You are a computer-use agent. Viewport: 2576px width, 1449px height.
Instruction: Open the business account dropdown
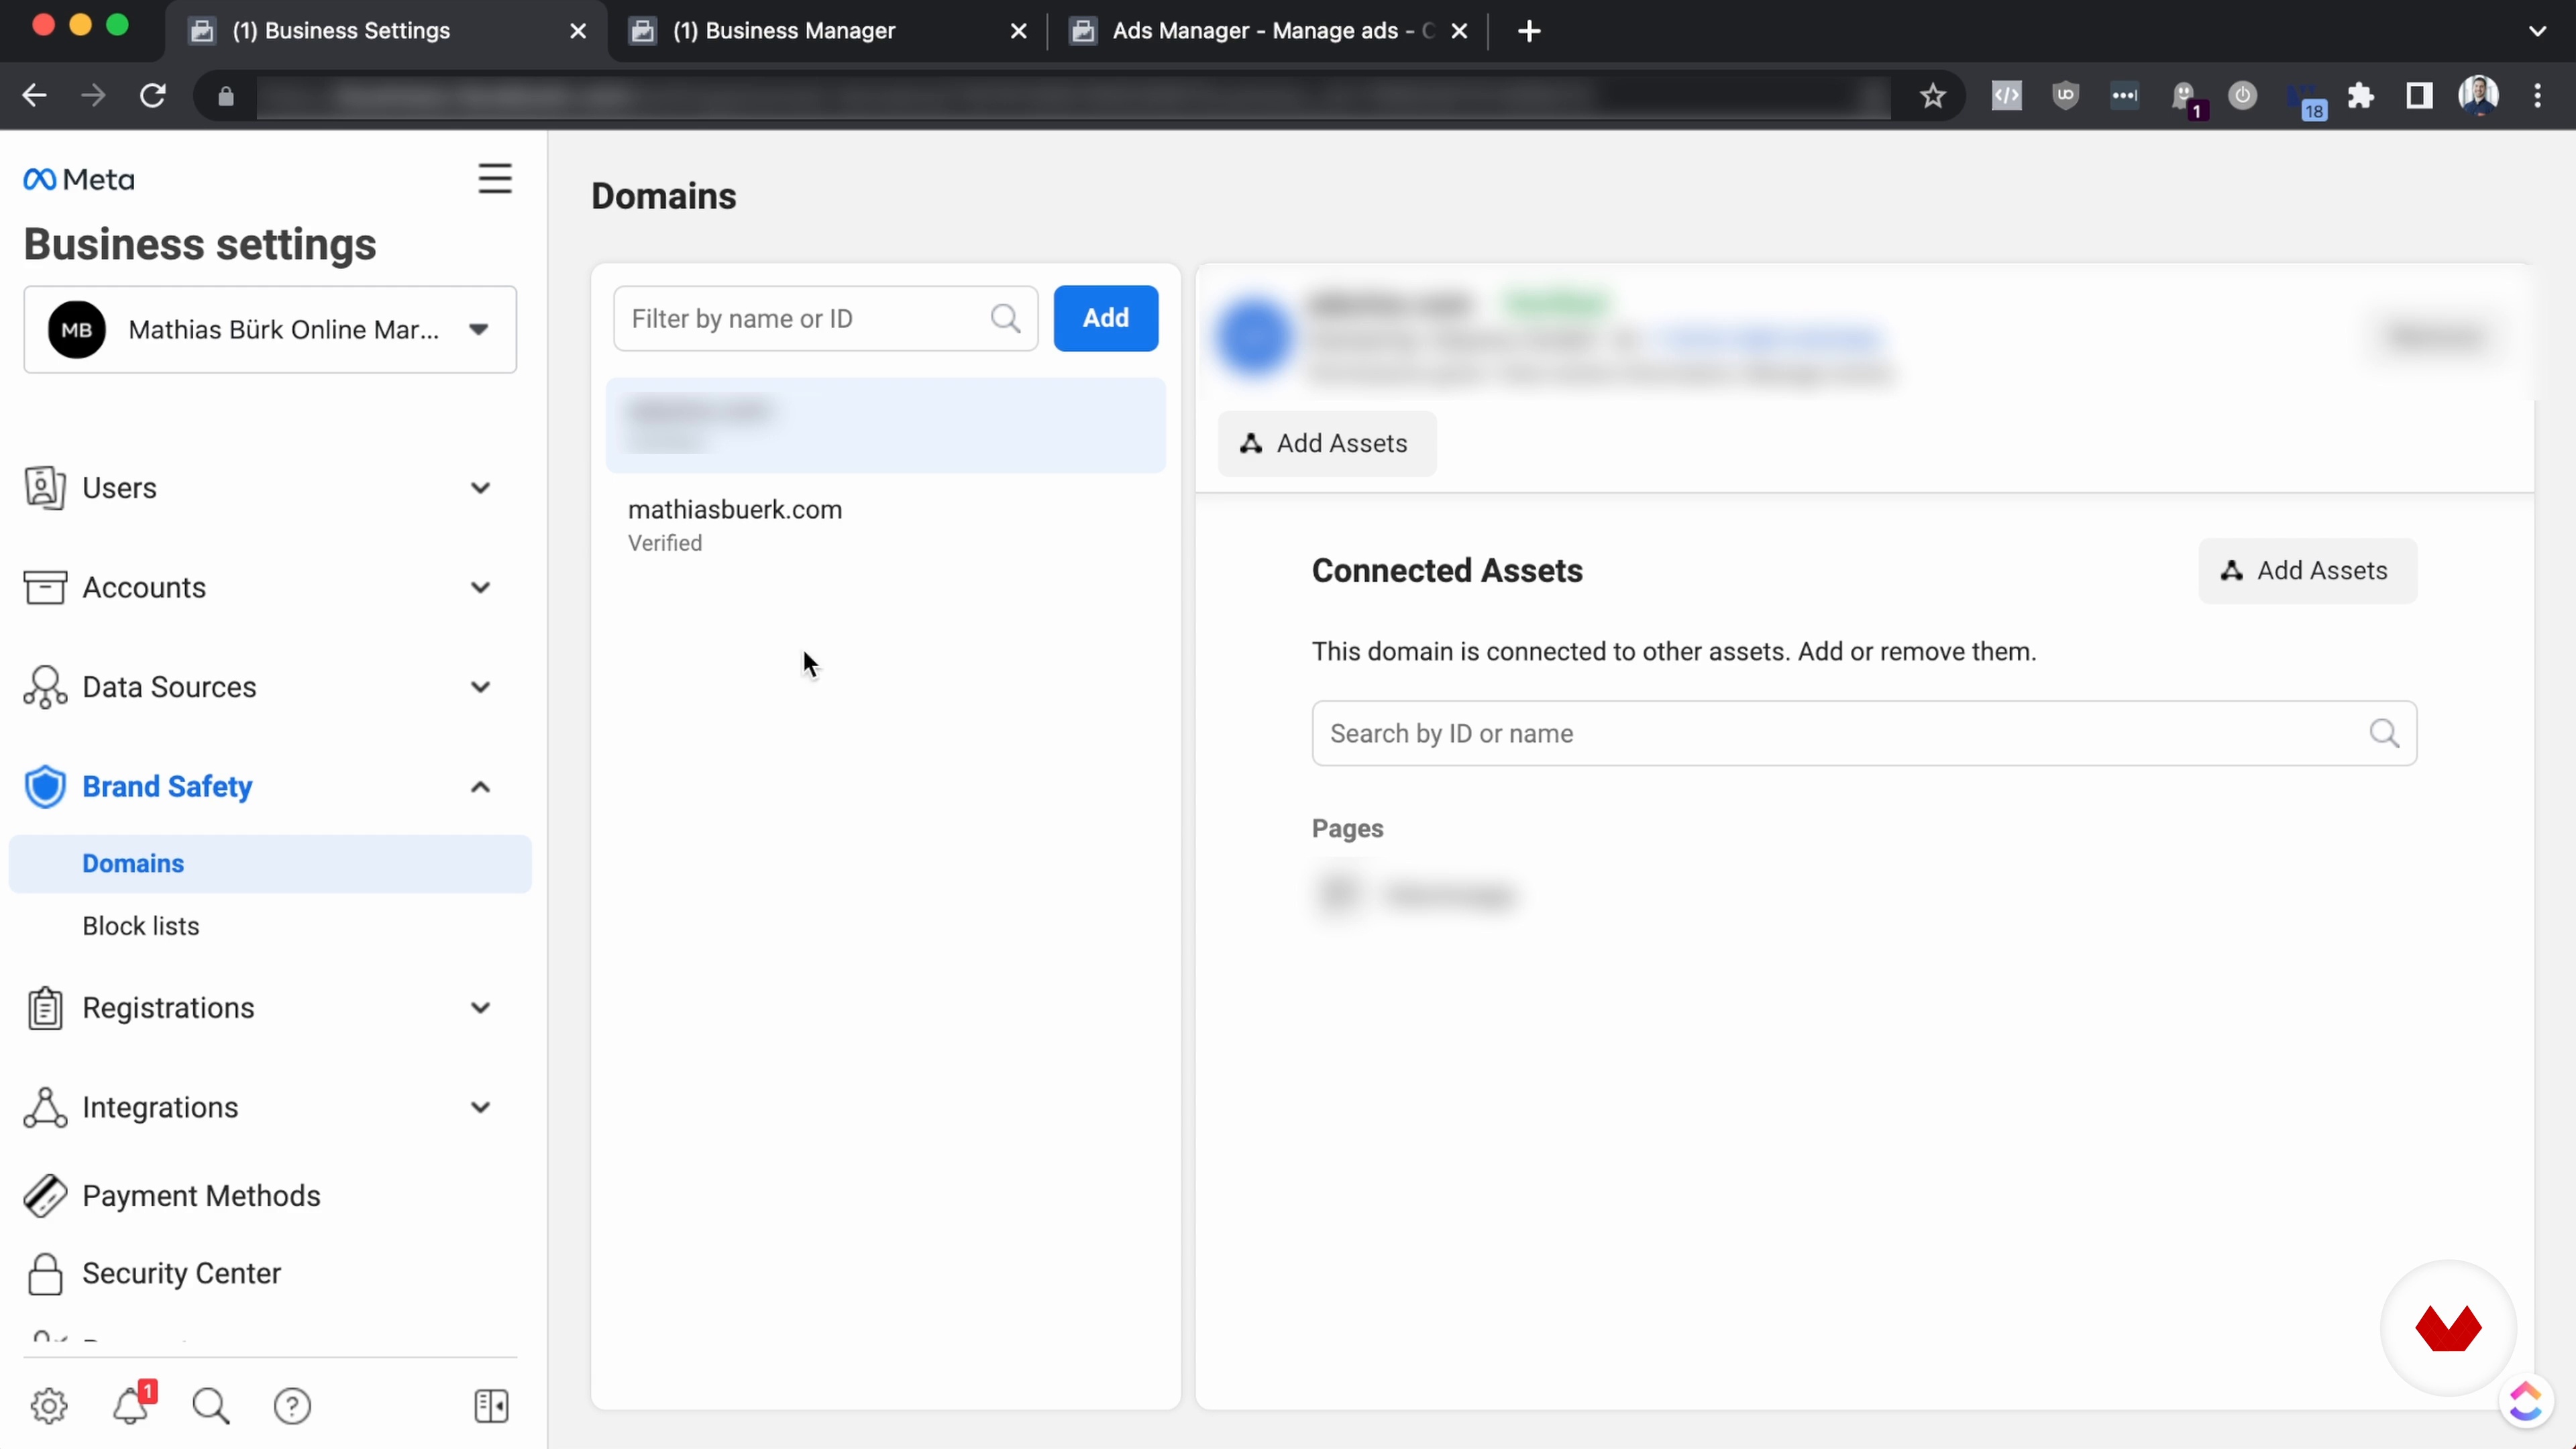pos(270,330)
